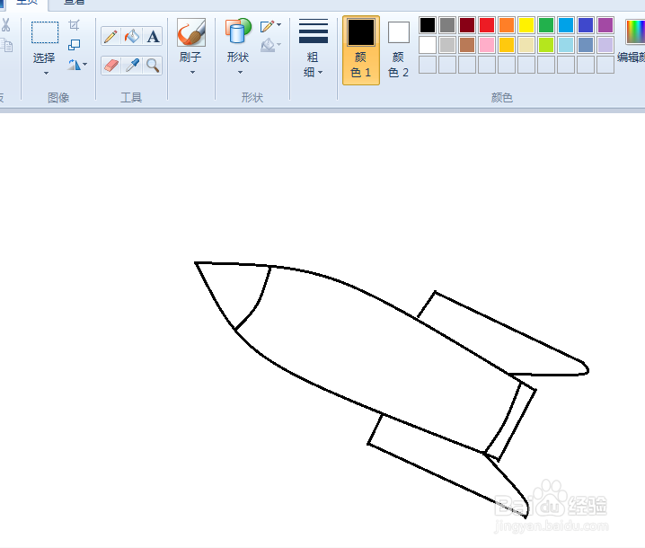
Task: Select the Eraser tool
Action: [x=110, y=66]
